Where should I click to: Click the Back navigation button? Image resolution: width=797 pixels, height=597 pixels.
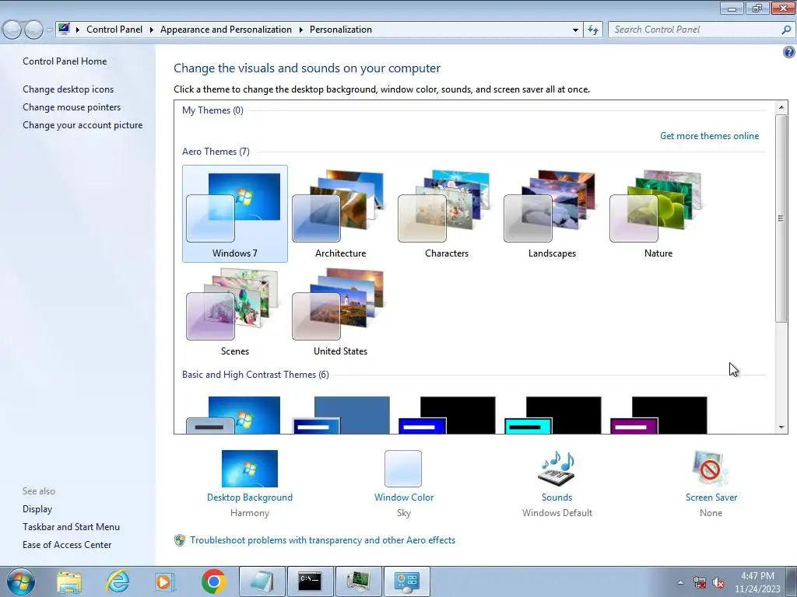pyautogui.click(x=12, y=30)
